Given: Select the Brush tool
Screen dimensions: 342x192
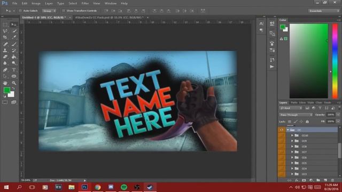Looking at the screenshot, I should pyautogui.click(x=14, y=44).
